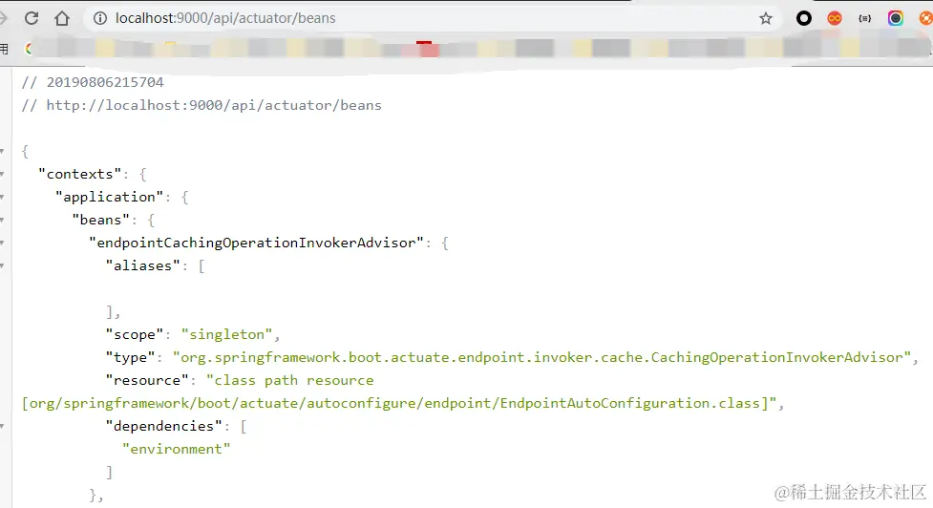Click the "class path resource" value text
933x508 pixels.
[x=289, y=380]
